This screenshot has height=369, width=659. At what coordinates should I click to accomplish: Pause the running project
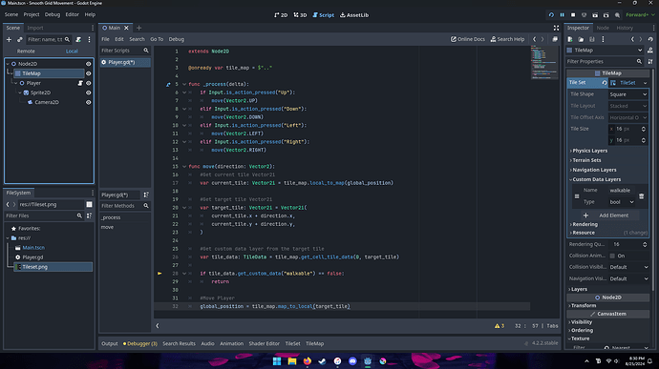point(562,14)
